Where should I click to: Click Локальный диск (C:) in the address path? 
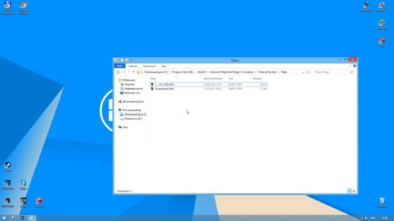coord(156,72)
